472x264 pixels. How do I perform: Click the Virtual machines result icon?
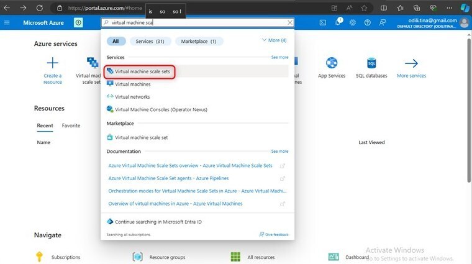110,84
